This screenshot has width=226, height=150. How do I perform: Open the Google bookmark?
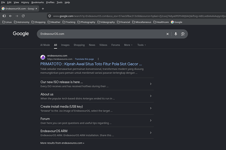tap(177, 22)
